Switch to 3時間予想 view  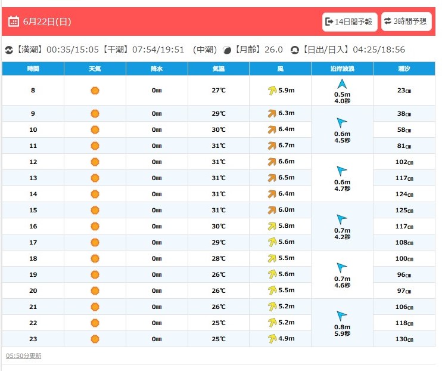pos(406,21)
